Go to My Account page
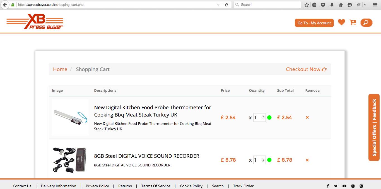The width and height of the screenshot is (381, 189). click(x=314, y=23)
